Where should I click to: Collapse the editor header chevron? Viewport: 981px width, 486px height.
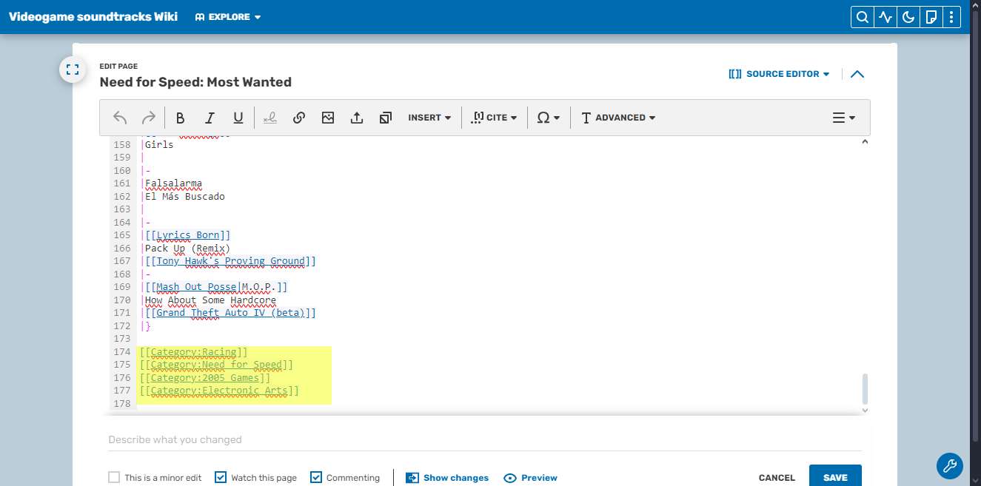(857, 74)
